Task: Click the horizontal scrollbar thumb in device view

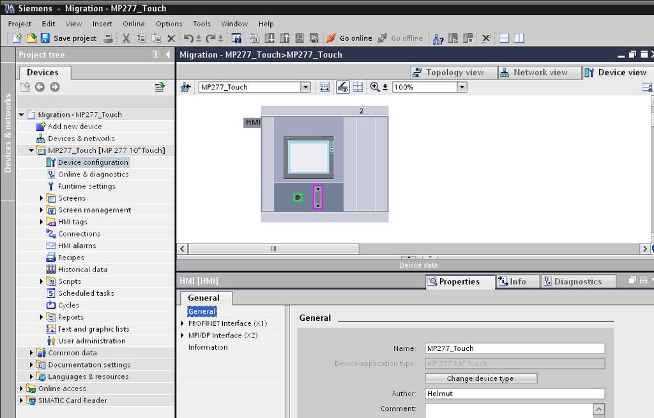Action: click(273, 249)
